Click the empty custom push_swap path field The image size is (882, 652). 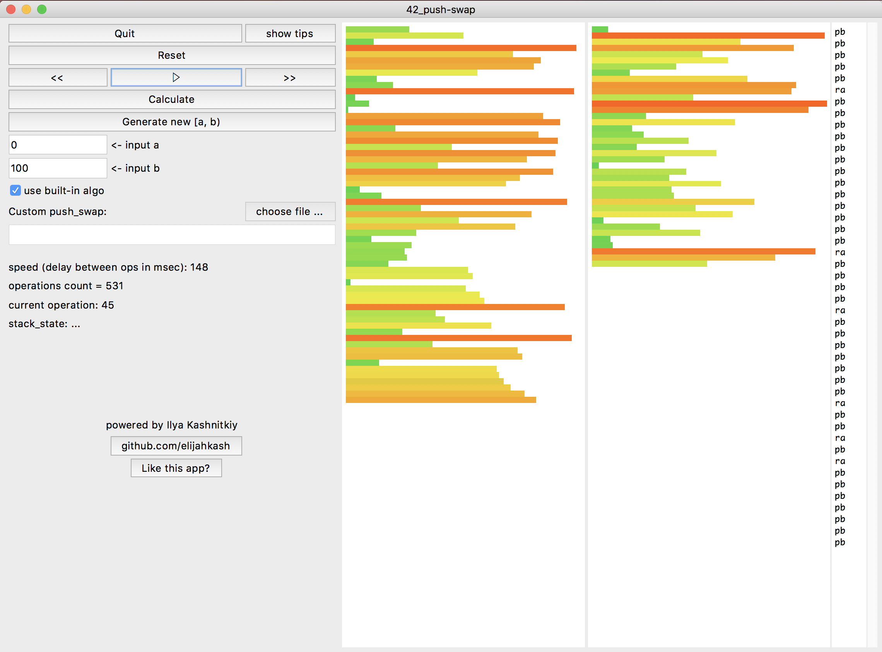tap(172, 235)
